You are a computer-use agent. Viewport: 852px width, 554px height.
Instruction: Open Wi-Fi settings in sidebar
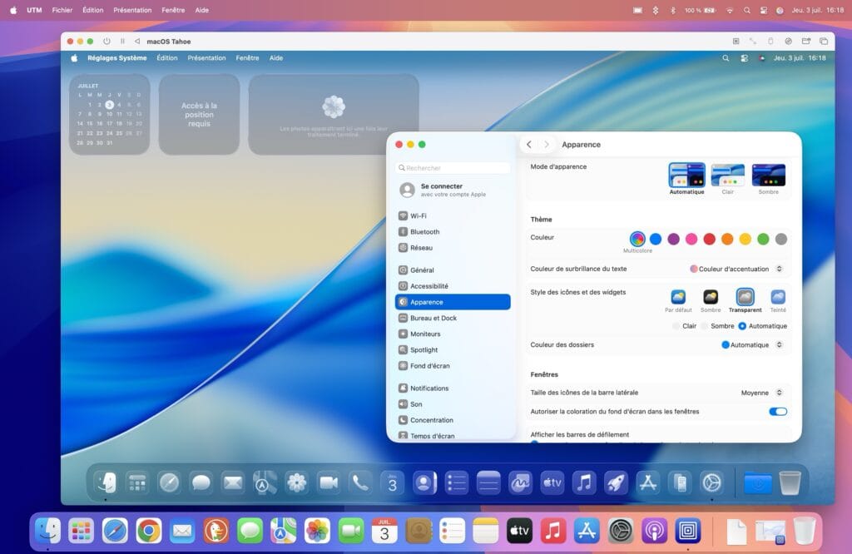tap(453, 215)
